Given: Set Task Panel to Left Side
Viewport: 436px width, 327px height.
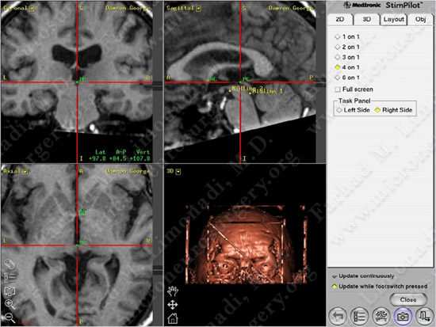Looking at the screenshot, I should pos(353,110).
